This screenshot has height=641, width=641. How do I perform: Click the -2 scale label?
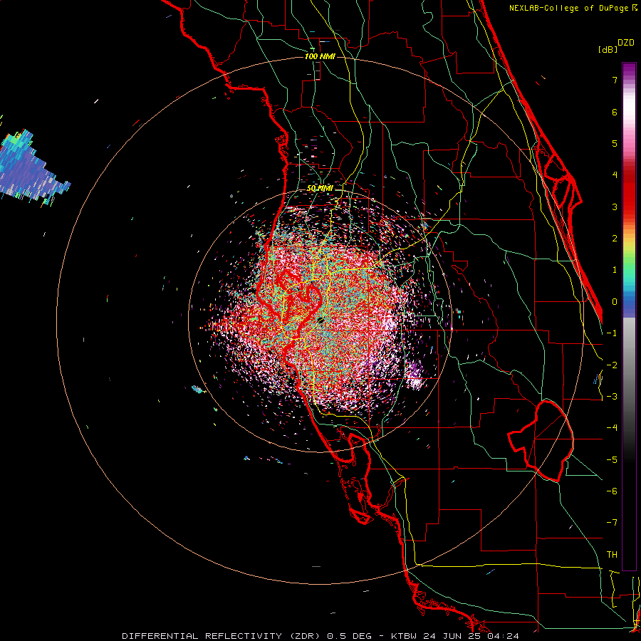click(612, 365)
